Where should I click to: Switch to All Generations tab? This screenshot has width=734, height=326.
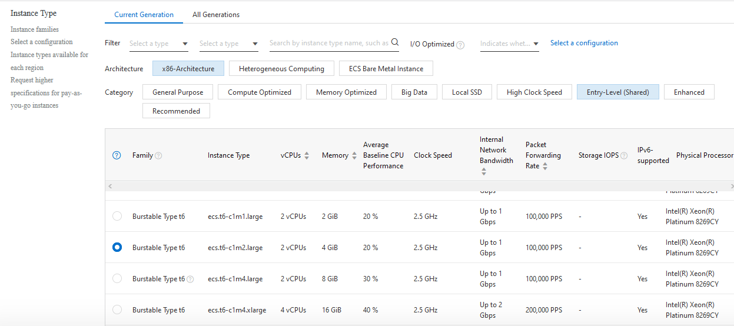216,15
